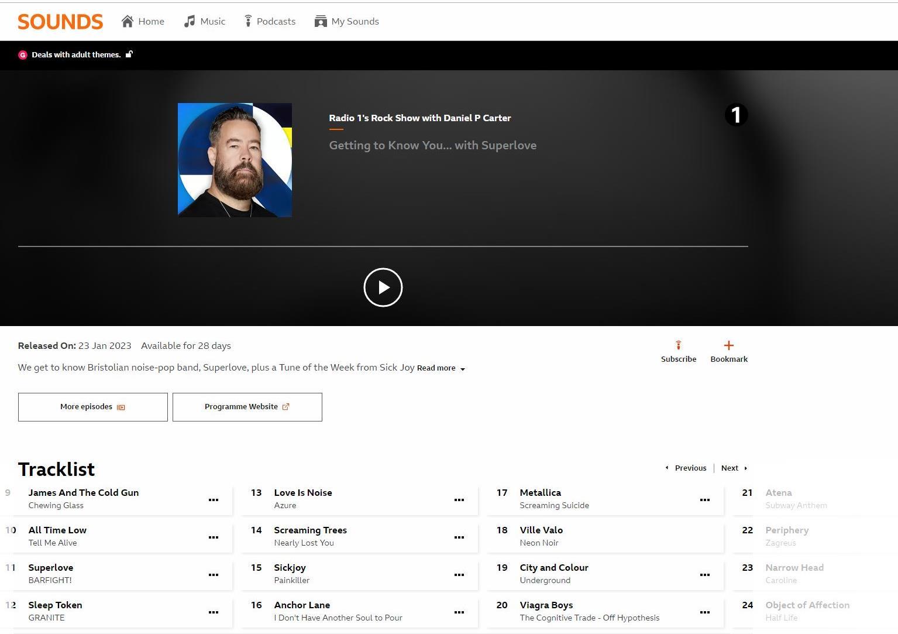This screenshot has height=634, width=898.
Task: Go to the Home section
Action: pos(143,22)
